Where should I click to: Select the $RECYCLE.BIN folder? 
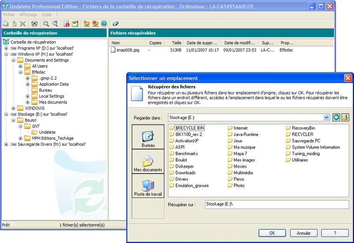pyautogui.click(x=187, y=128)
